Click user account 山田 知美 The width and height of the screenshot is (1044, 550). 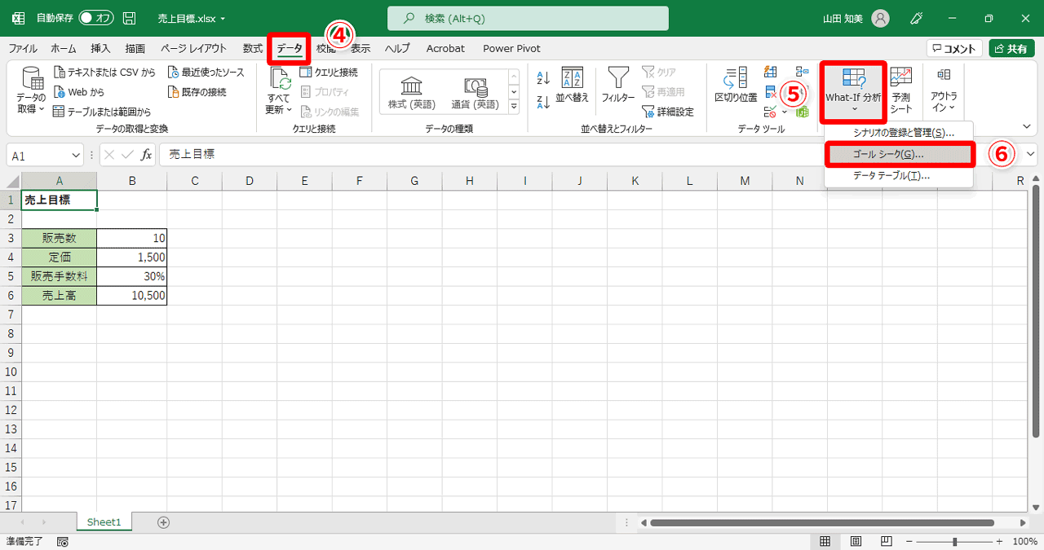(855, 18)
